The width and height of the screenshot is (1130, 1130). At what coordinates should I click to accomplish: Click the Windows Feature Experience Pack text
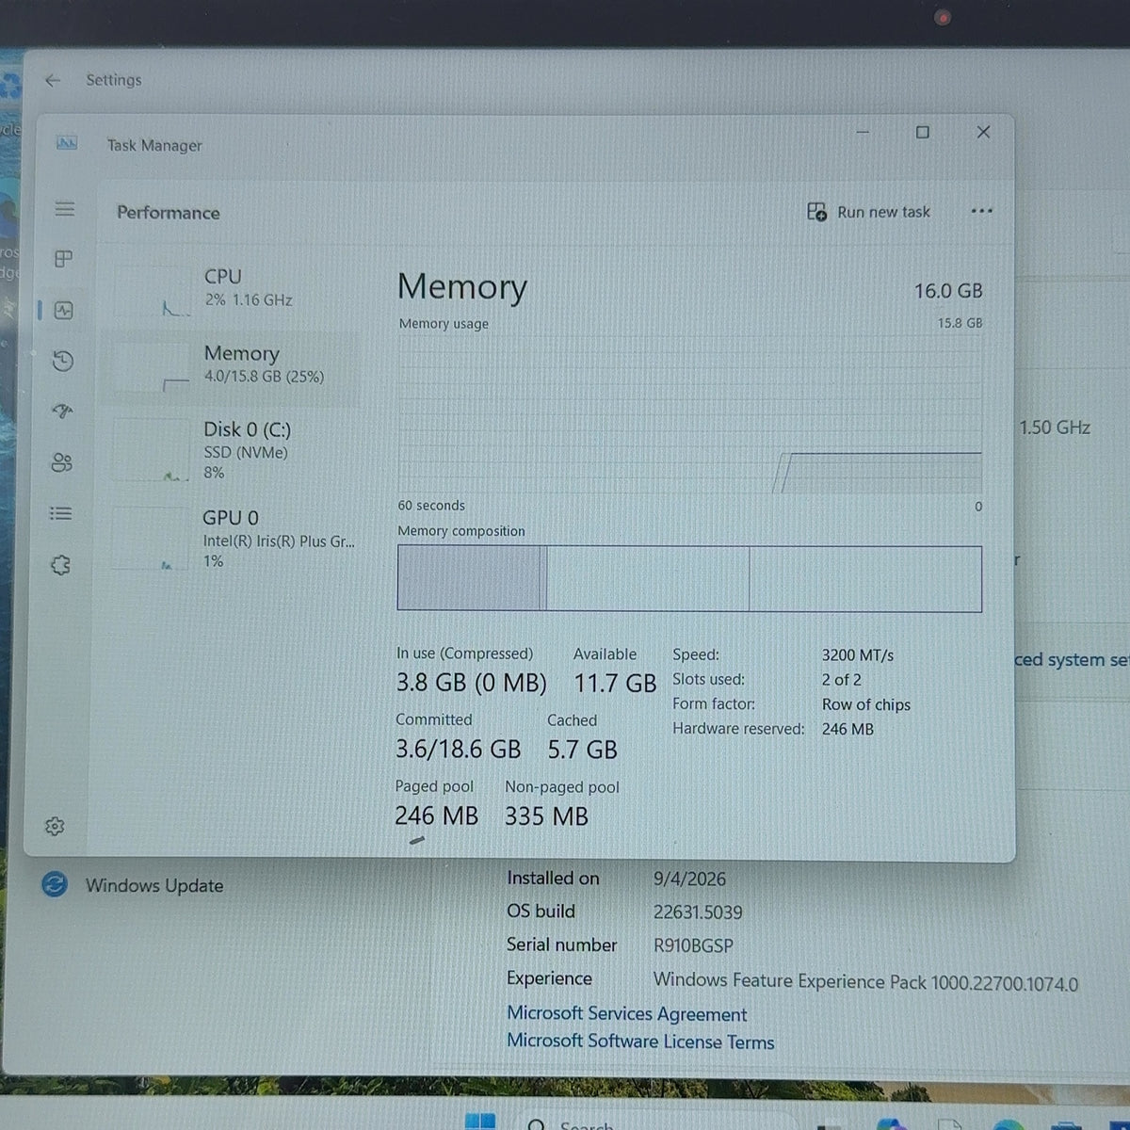pyautogui.click(x=865, y=981)
